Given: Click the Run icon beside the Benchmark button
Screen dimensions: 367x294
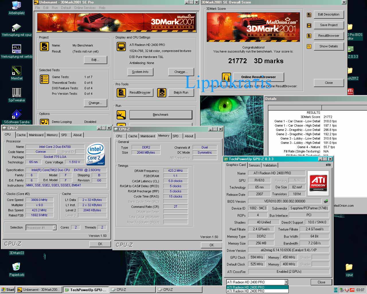Looking at the screenshot, I should tap(121, 115).
